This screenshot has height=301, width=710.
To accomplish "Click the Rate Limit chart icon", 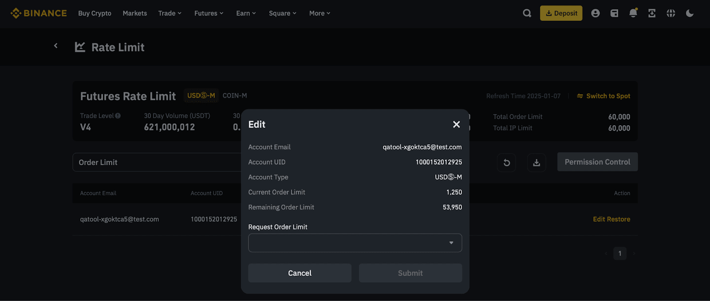I will pos(80,47).
